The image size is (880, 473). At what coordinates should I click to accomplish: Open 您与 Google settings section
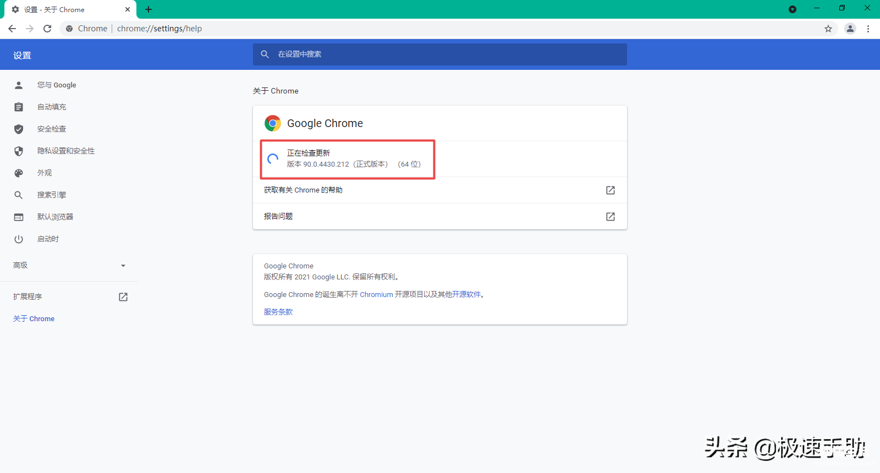point(57,85)
